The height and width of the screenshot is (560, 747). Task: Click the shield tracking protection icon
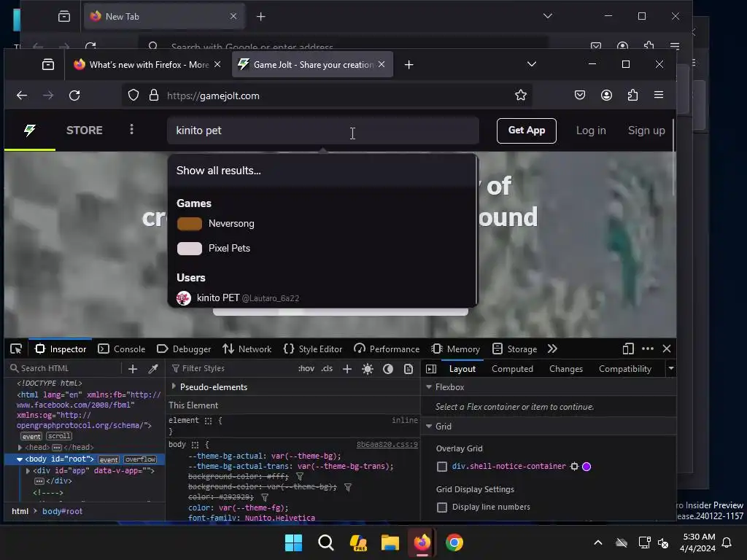[x=133, y=96]
